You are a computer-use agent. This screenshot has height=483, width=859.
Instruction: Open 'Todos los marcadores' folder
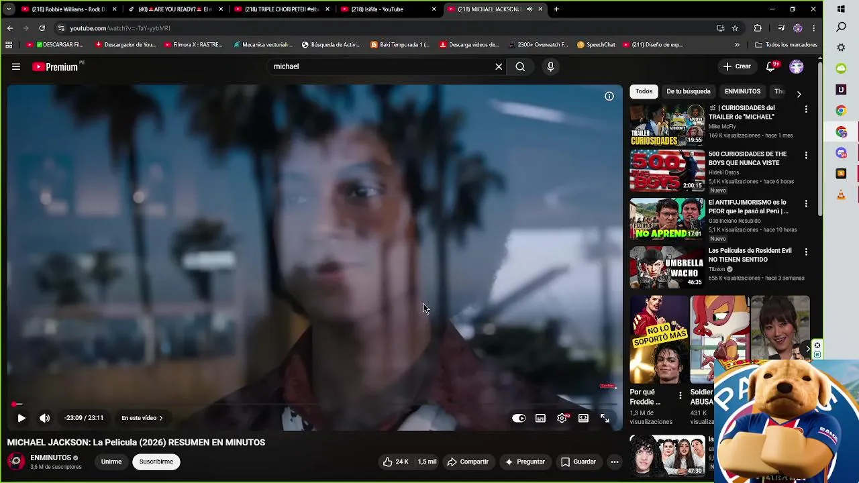click(x=786, y=45)
